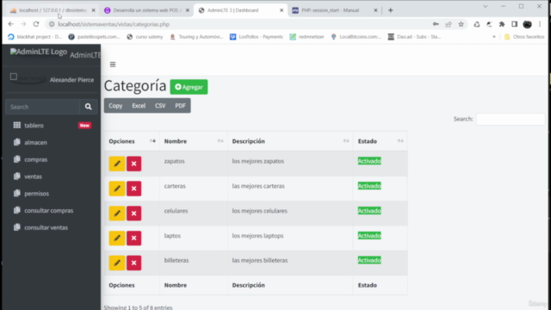Go back with browser back arrow
551x310 pixels.
[x=11, y=24]
